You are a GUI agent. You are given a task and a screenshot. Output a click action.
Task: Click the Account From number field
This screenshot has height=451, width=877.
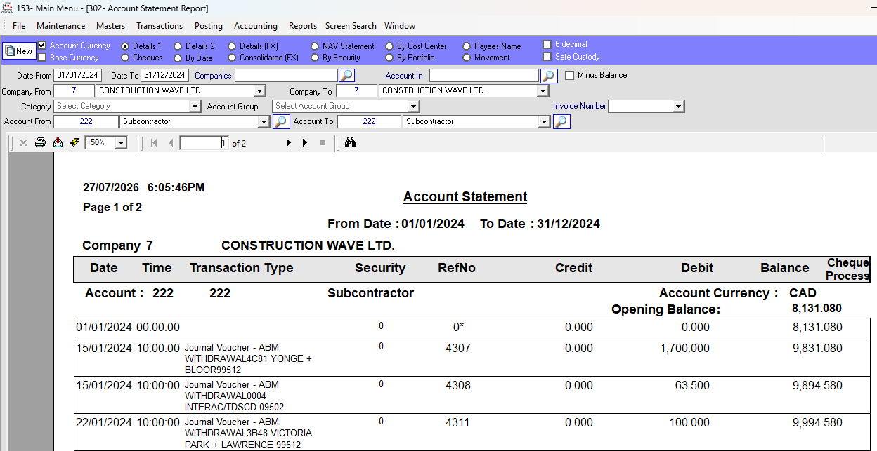[86, 122]
